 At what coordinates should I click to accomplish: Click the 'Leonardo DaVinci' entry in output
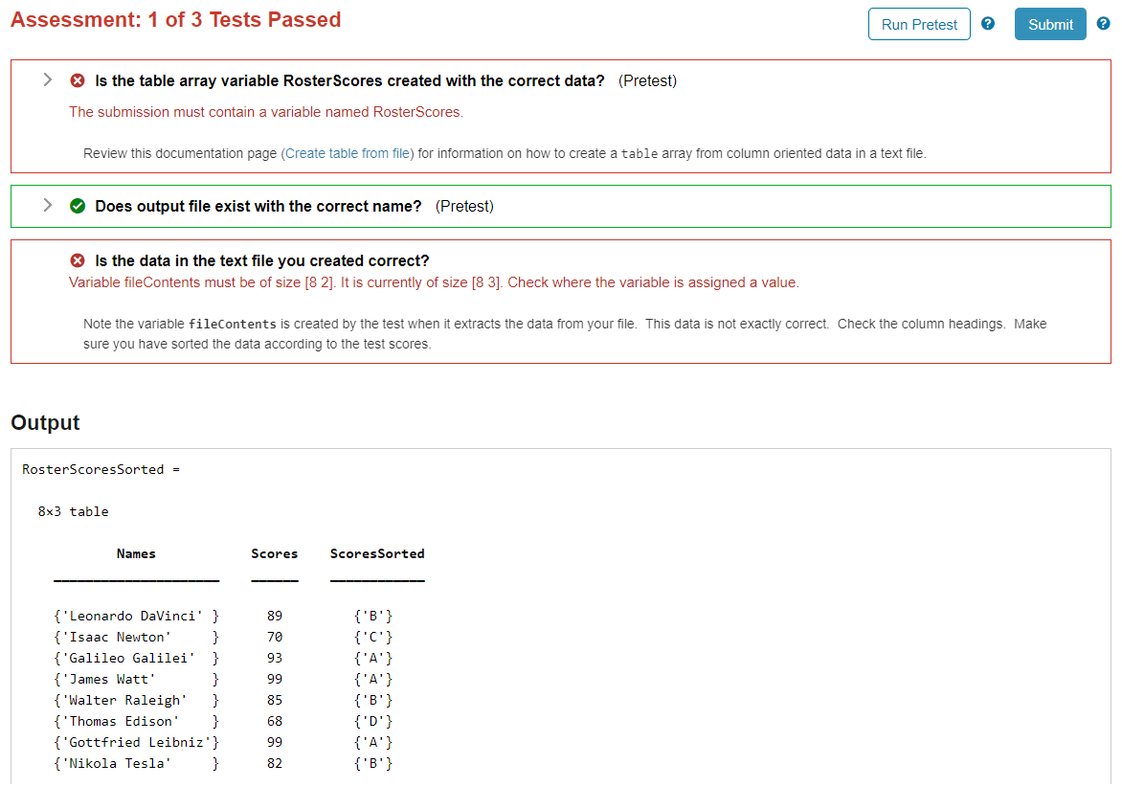point(136,616)
